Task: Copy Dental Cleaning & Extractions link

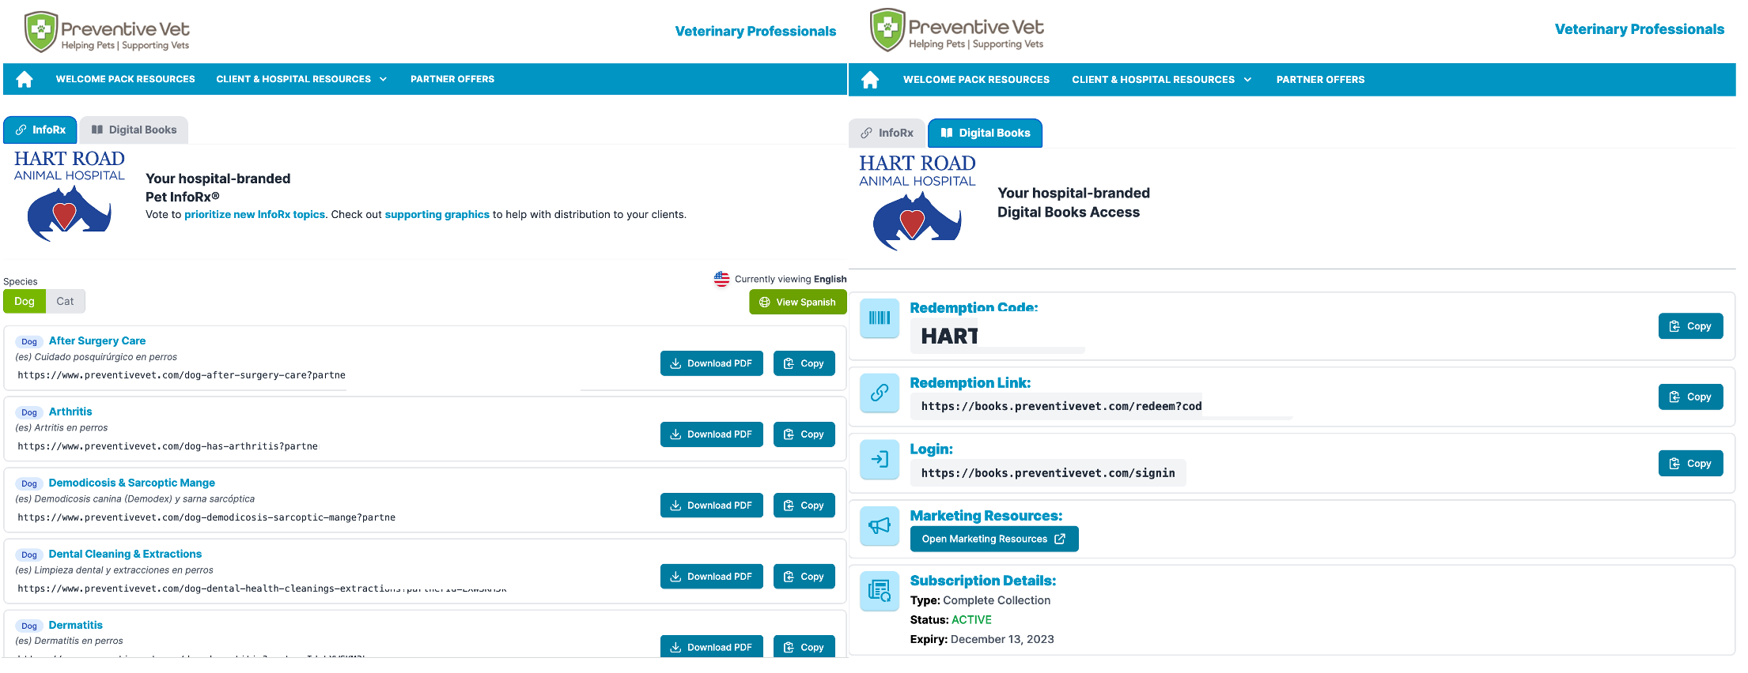Action: 804,577
